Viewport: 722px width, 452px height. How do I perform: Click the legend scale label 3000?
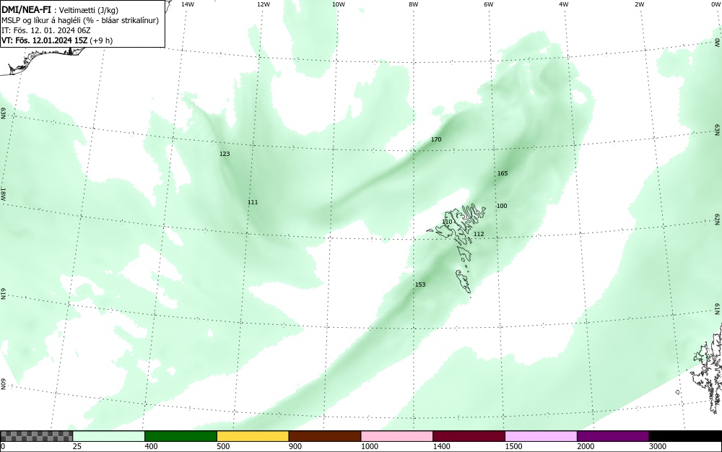coord(658,446)
